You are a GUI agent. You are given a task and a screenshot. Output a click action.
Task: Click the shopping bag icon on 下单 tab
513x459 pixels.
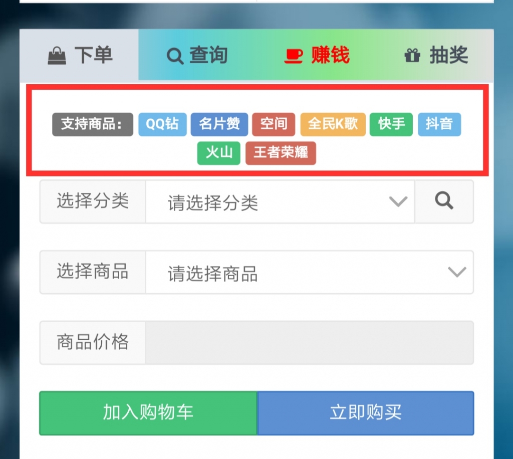click(x=57, y=55)
